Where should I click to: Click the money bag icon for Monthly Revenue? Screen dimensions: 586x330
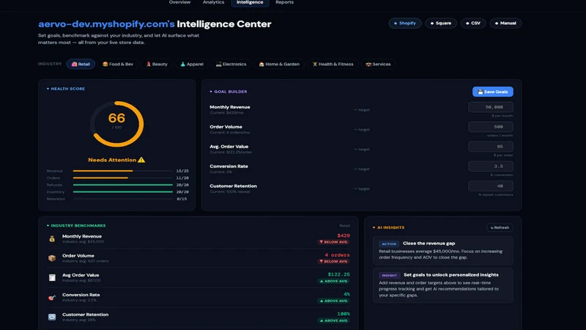[x=52, y=239]
